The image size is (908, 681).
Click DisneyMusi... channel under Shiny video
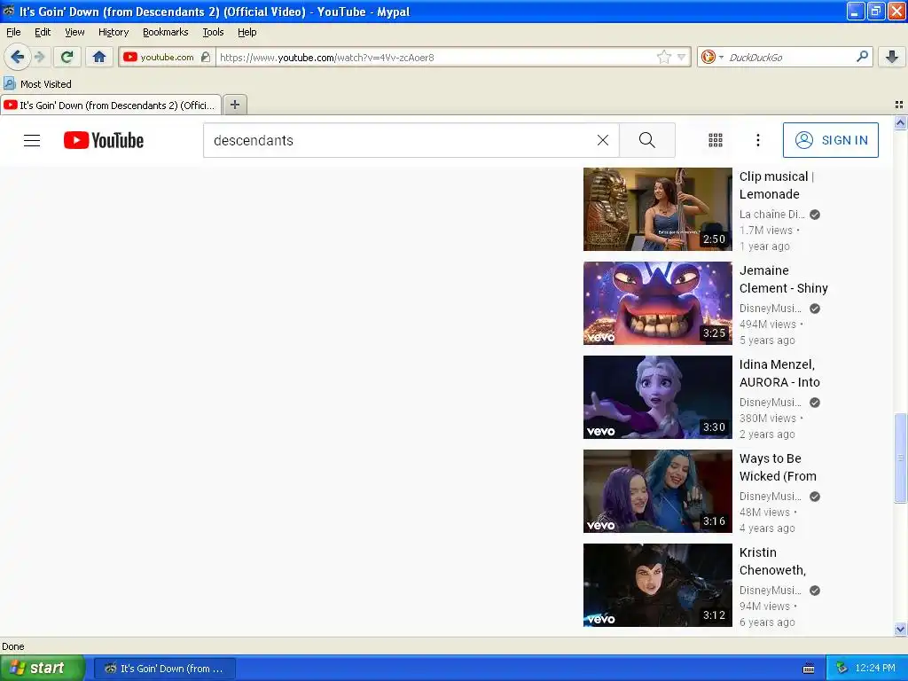[771, 308]
